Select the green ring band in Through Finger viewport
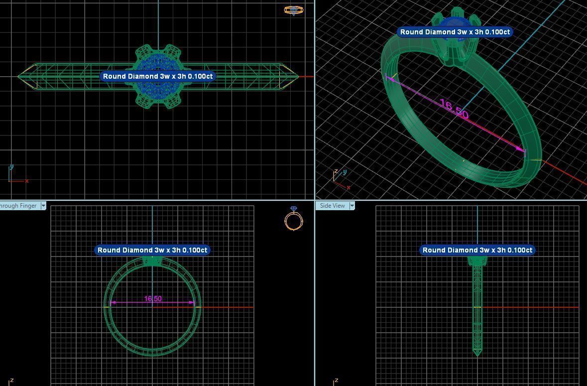The height and width of the screenshot is (386, 587). [152, 305]
